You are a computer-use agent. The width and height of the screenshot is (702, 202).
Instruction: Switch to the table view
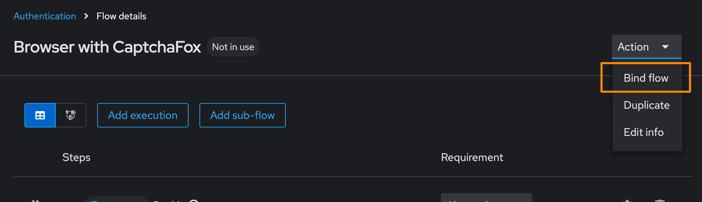40,115
